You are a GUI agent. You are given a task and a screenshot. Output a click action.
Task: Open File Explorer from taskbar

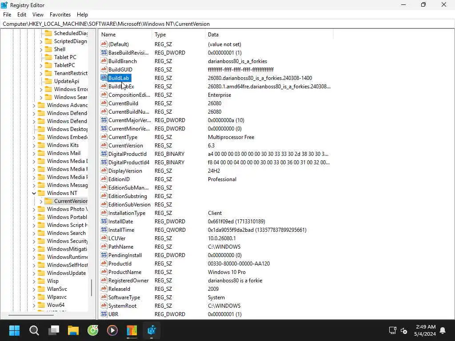(x=73, y=330)
